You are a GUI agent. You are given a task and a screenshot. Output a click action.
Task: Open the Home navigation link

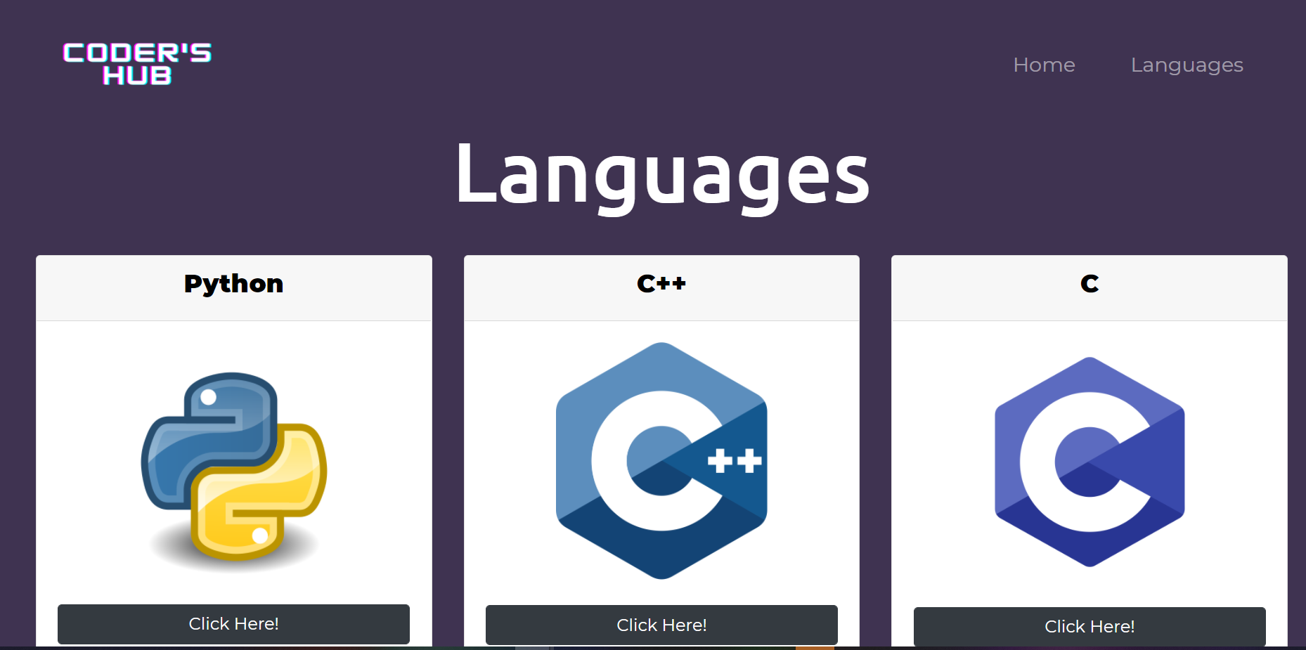[1044, 65]
